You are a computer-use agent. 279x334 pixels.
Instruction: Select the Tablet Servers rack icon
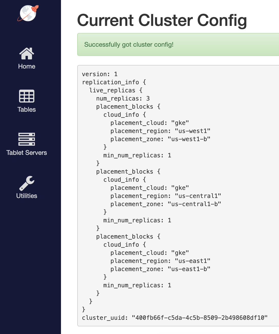[27, 139]
